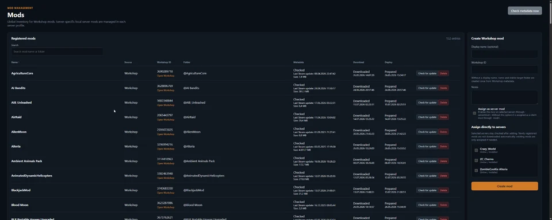
Task: Check for update on AIB_Unleashed
Action: click(427, 103)
